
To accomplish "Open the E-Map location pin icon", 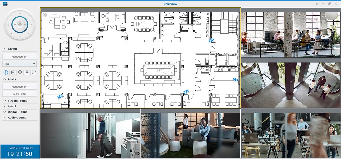I will (x=20, y=72).
